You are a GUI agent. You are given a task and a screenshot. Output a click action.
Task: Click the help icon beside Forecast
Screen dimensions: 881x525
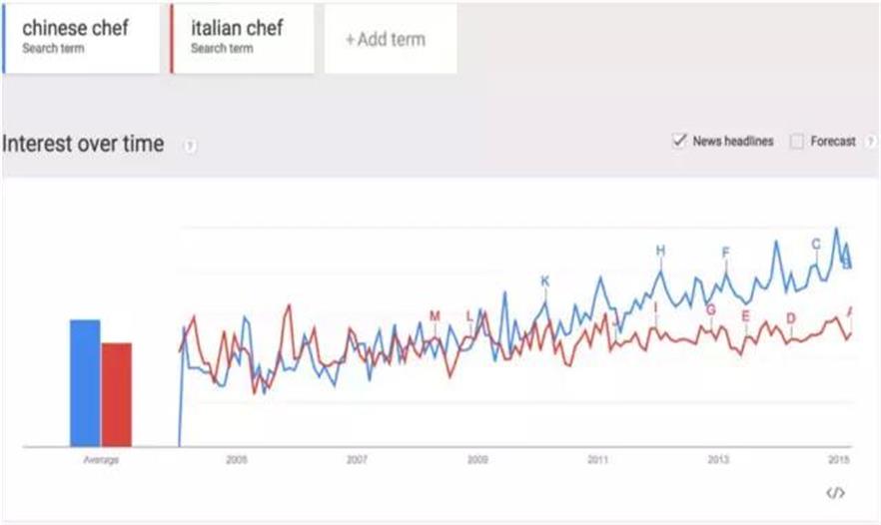(871, 142)
